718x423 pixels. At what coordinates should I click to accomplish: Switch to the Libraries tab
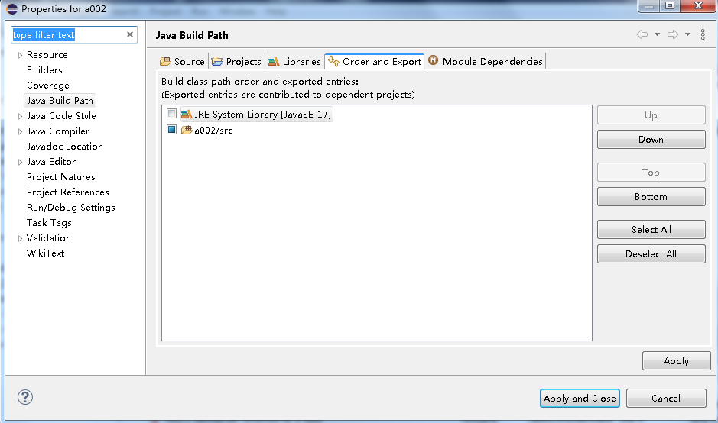pos(294,62)
